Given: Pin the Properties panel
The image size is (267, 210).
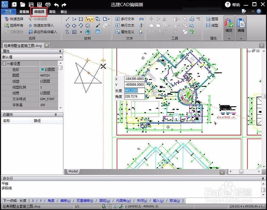Looking at the screenshot, I should pos(60,51).
